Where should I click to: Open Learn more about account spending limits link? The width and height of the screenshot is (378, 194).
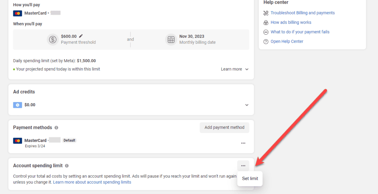point(92,182)
